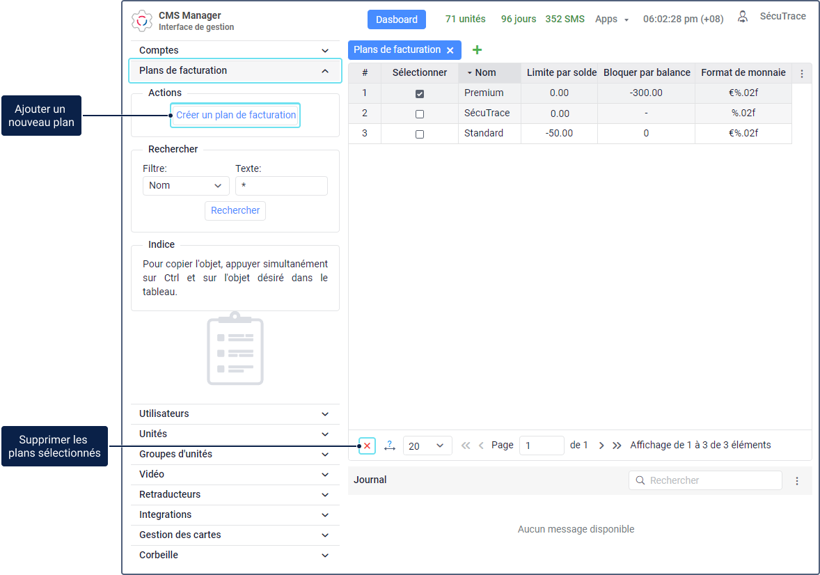Screen dimensions: 820x575
Task: Open the Filtre dropdown set to Nom
Action: [x=186, y=186]
